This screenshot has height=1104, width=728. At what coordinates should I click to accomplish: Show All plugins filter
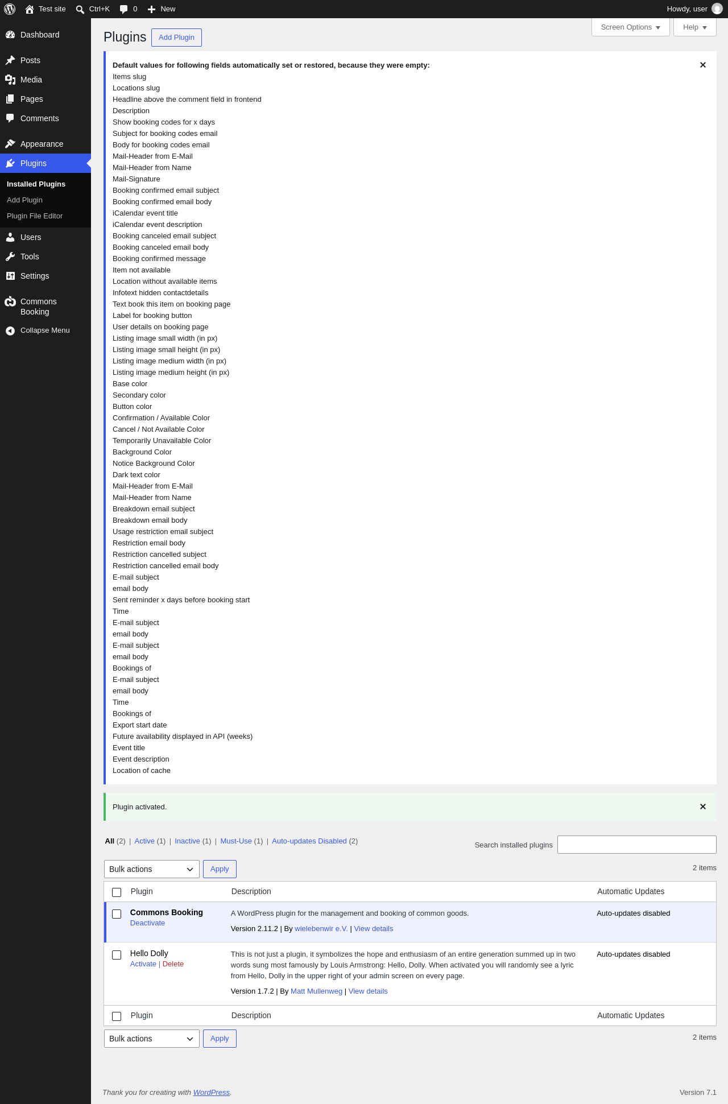point(110,841)
